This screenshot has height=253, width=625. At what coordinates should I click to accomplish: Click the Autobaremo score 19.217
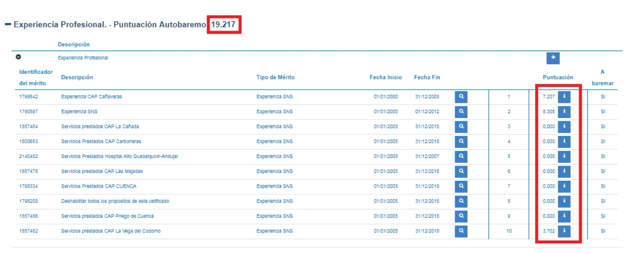pyautogui.click(x=224, y=25)
